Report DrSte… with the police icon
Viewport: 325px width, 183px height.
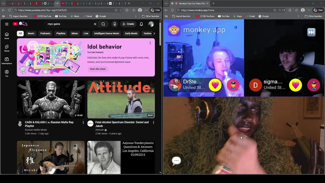coord(233,85)
